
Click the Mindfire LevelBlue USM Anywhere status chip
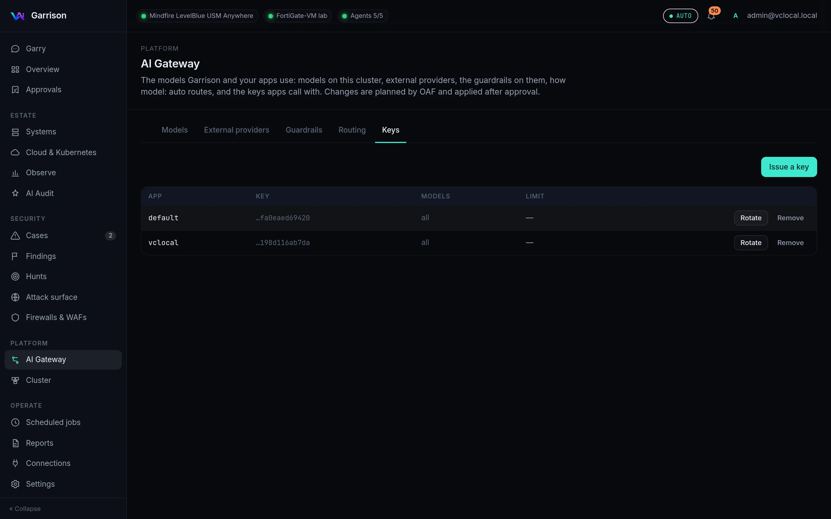point(197,16)
